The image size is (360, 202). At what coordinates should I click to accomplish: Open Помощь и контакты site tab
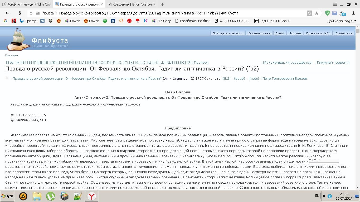tap(227, 33)
